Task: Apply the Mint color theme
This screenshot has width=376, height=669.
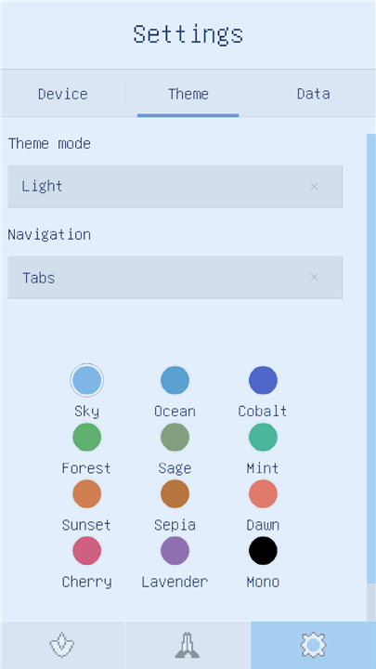Action: (263, 437)
